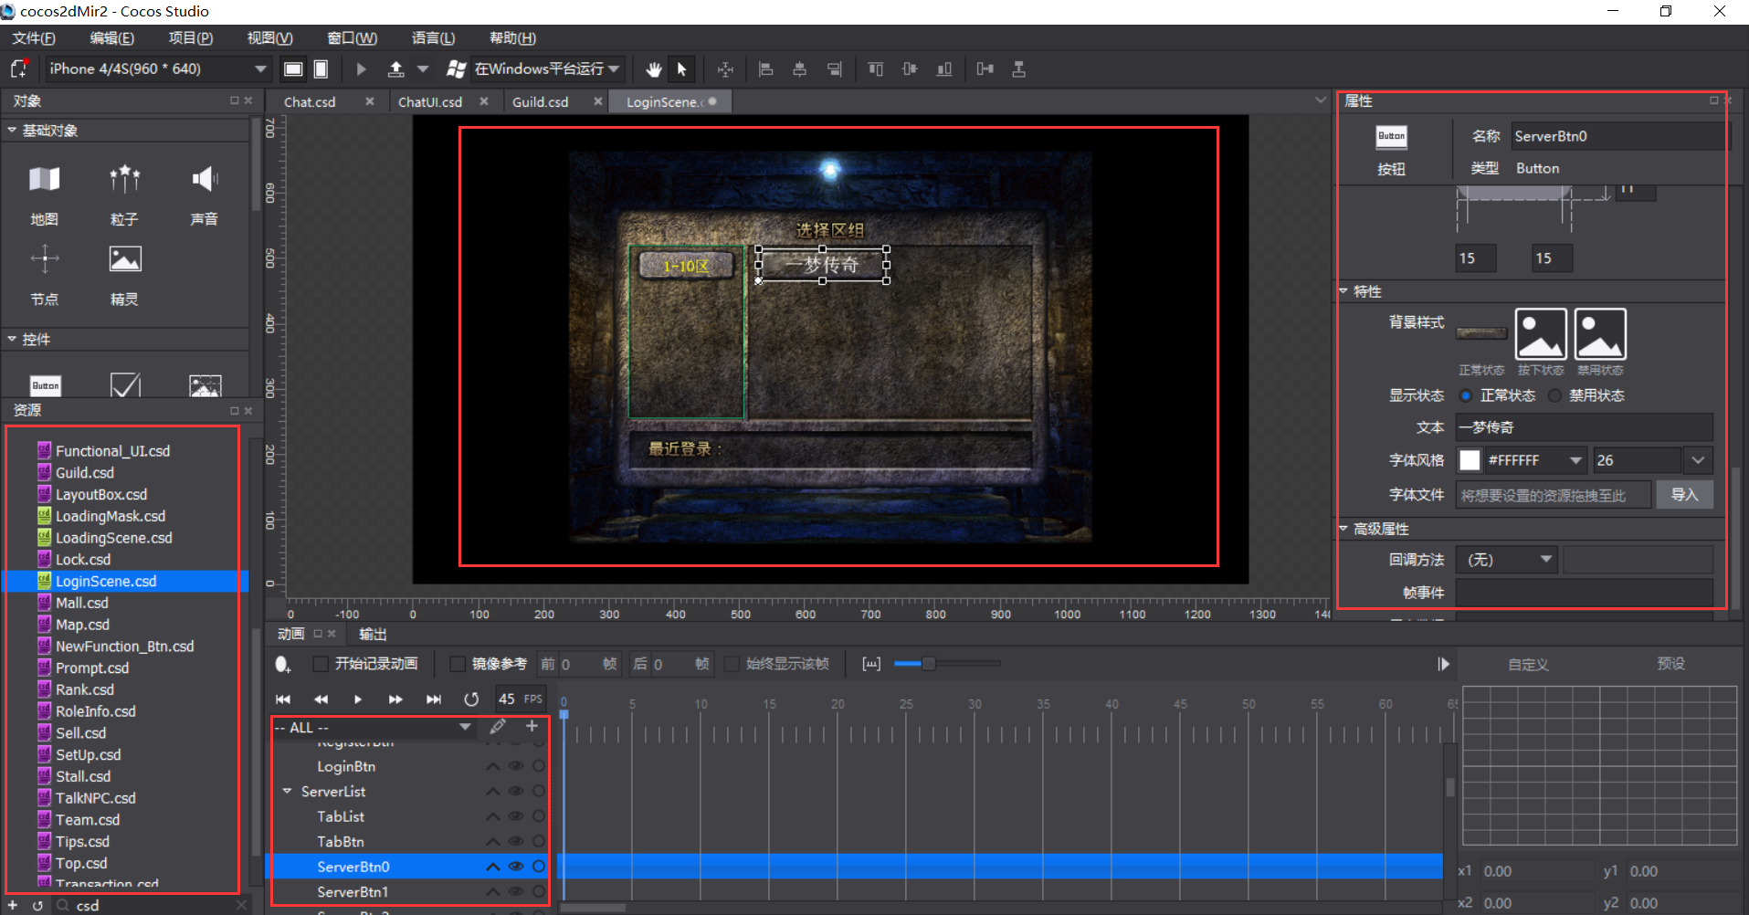Open the font color dropdown arrow
This screenshot has height=915, width=1749.
point(1575,460)
